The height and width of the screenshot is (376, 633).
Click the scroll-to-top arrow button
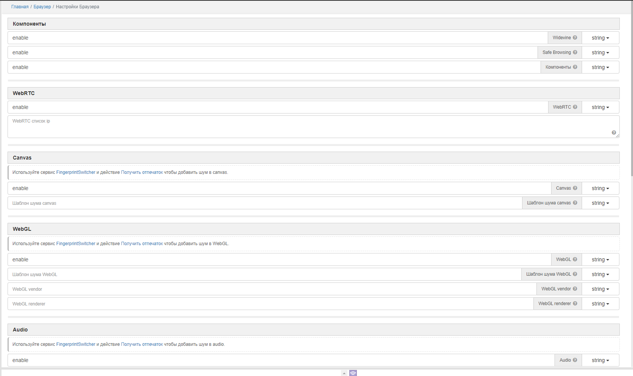(x=344, y=373)
